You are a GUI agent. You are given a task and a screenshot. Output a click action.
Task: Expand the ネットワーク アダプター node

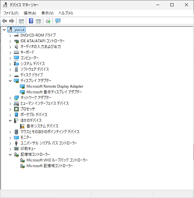tap(10, 98)
